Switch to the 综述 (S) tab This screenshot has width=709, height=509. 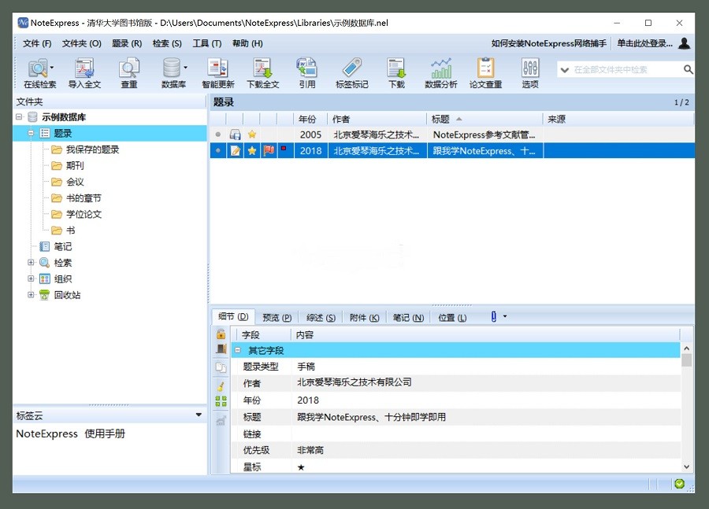321,318
